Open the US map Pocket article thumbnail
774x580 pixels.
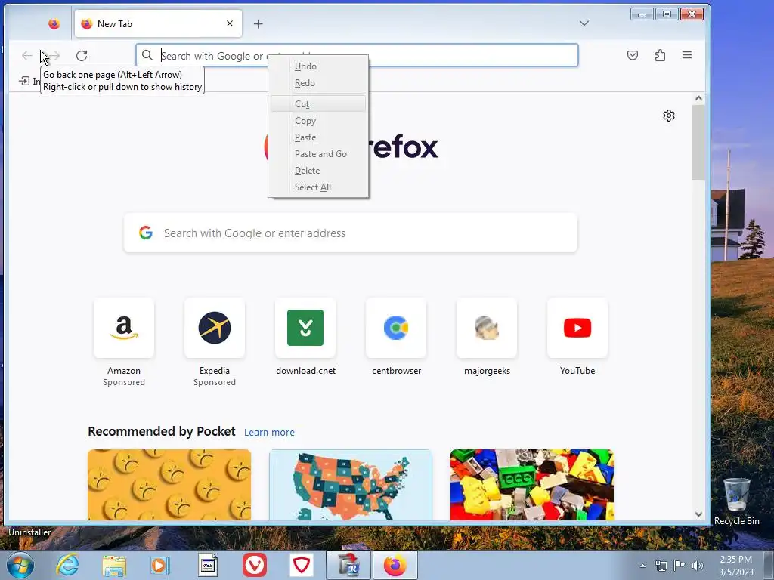pyautogui.click(x=351, y=484)
